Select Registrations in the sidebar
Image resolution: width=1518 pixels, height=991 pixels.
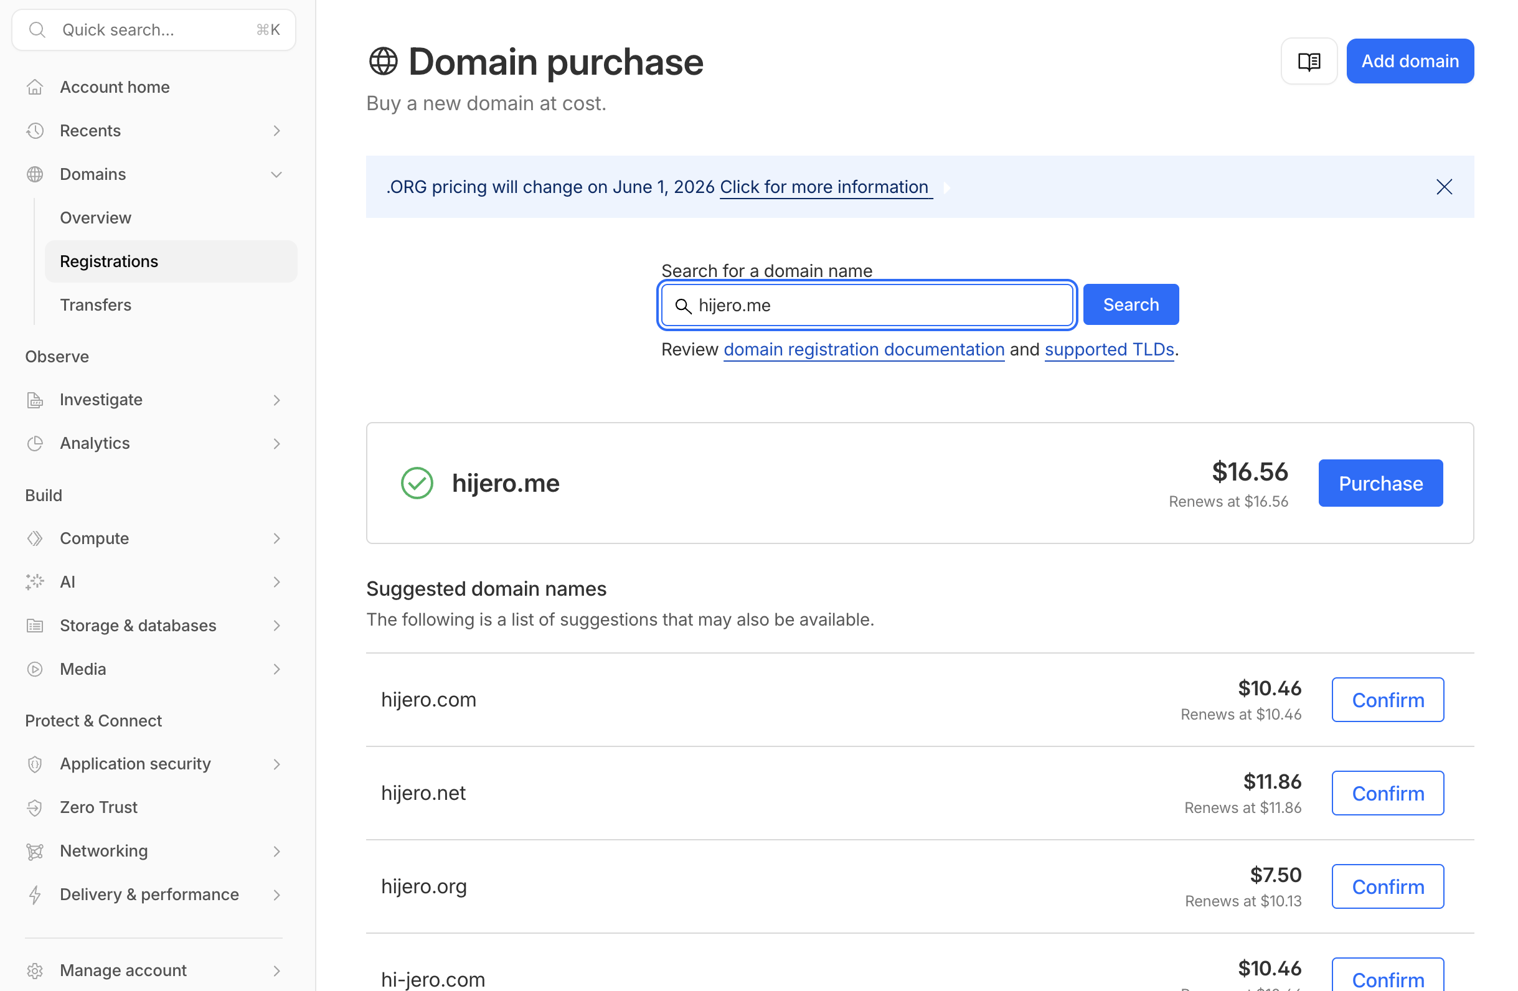[171, 261]
